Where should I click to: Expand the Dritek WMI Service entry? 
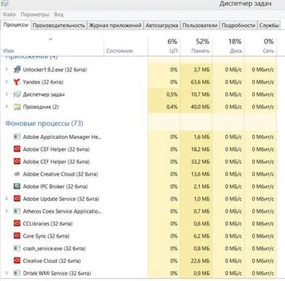pos(7,273)
